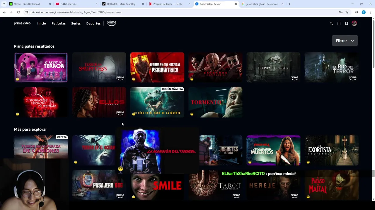Open the profile avatar menu
The height and width of the screenshot is (210, 375).
(354, 23)
